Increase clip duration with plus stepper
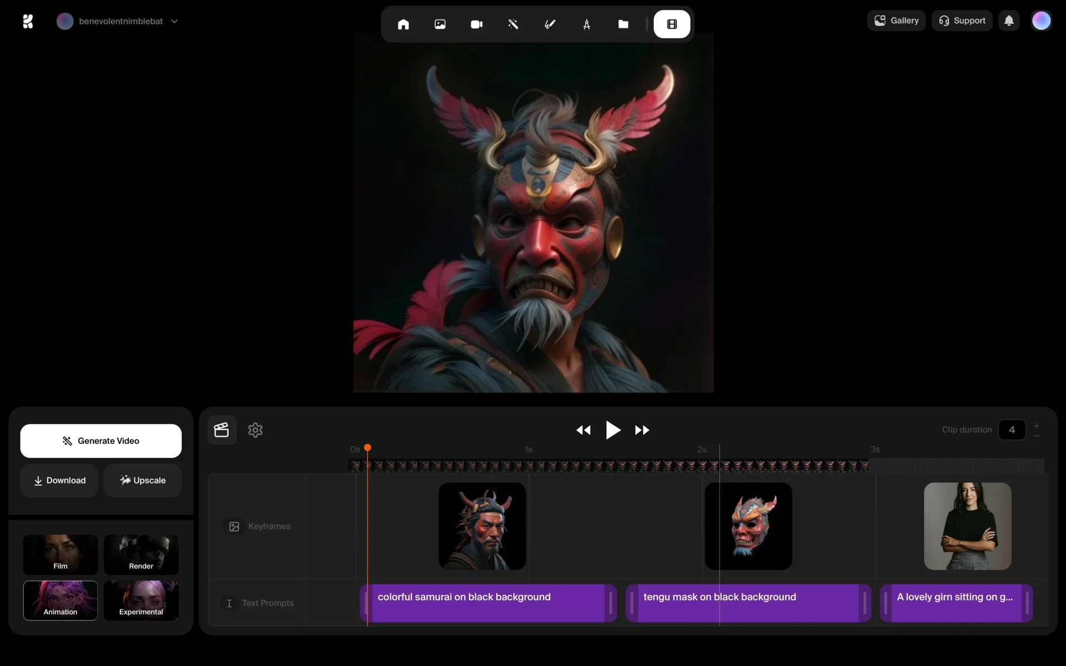Screen dimensions: 1066x666 click(x=1037, y=426)
